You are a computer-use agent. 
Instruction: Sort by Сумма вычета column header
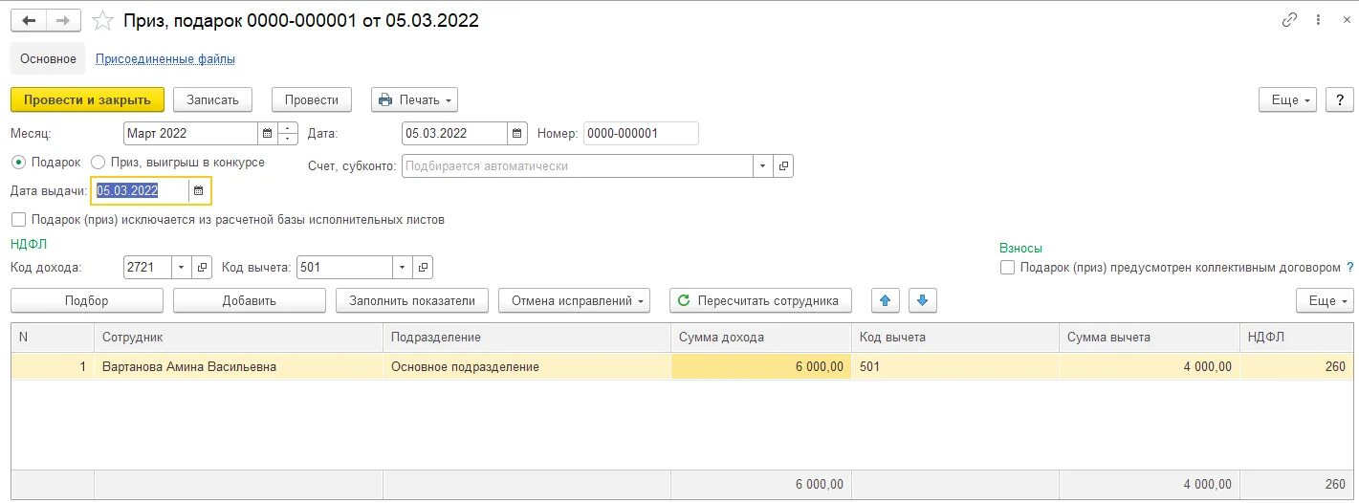coord(1150,338)
